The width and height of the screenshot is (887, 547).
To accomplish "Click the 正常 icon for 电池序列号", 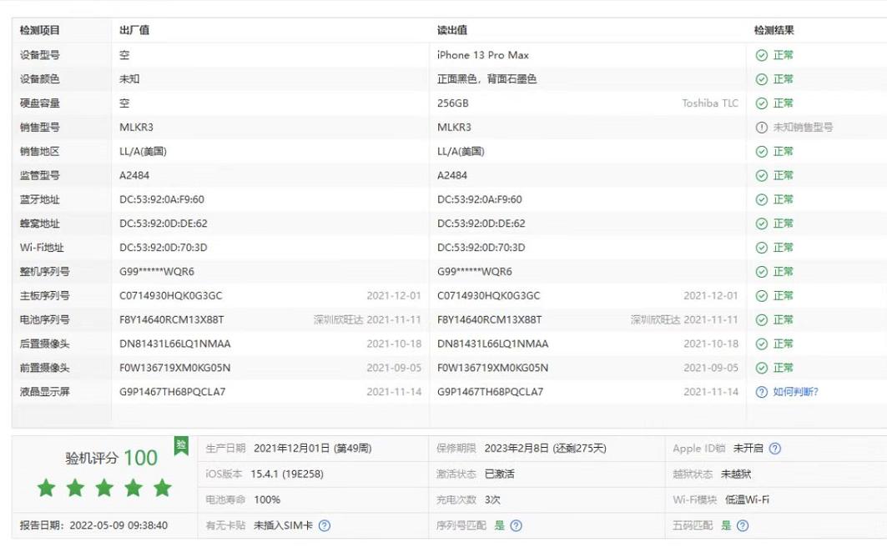I will [759, 319].
